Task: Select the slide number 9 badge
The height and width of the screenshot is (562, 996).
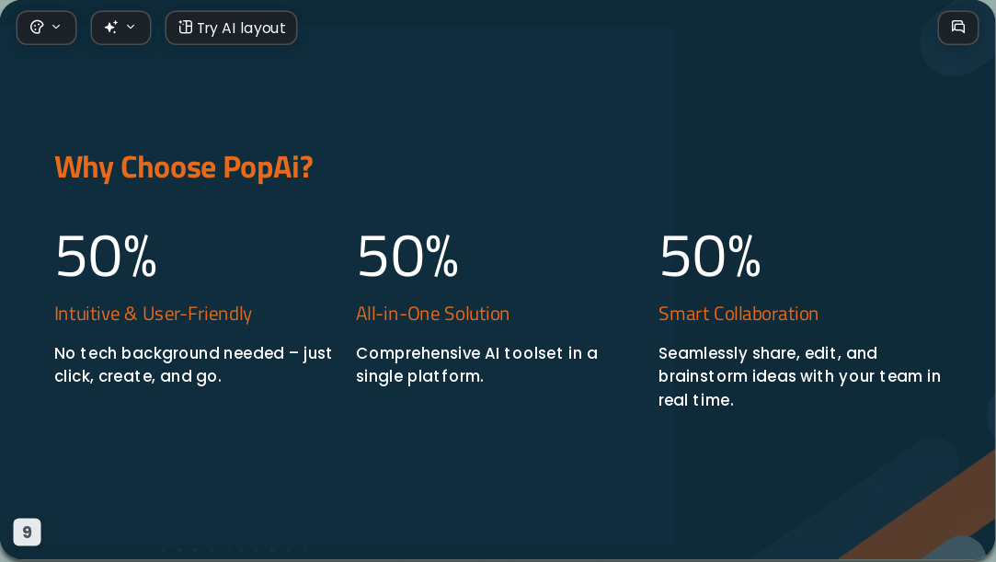Action: click(x=28, y=533)
